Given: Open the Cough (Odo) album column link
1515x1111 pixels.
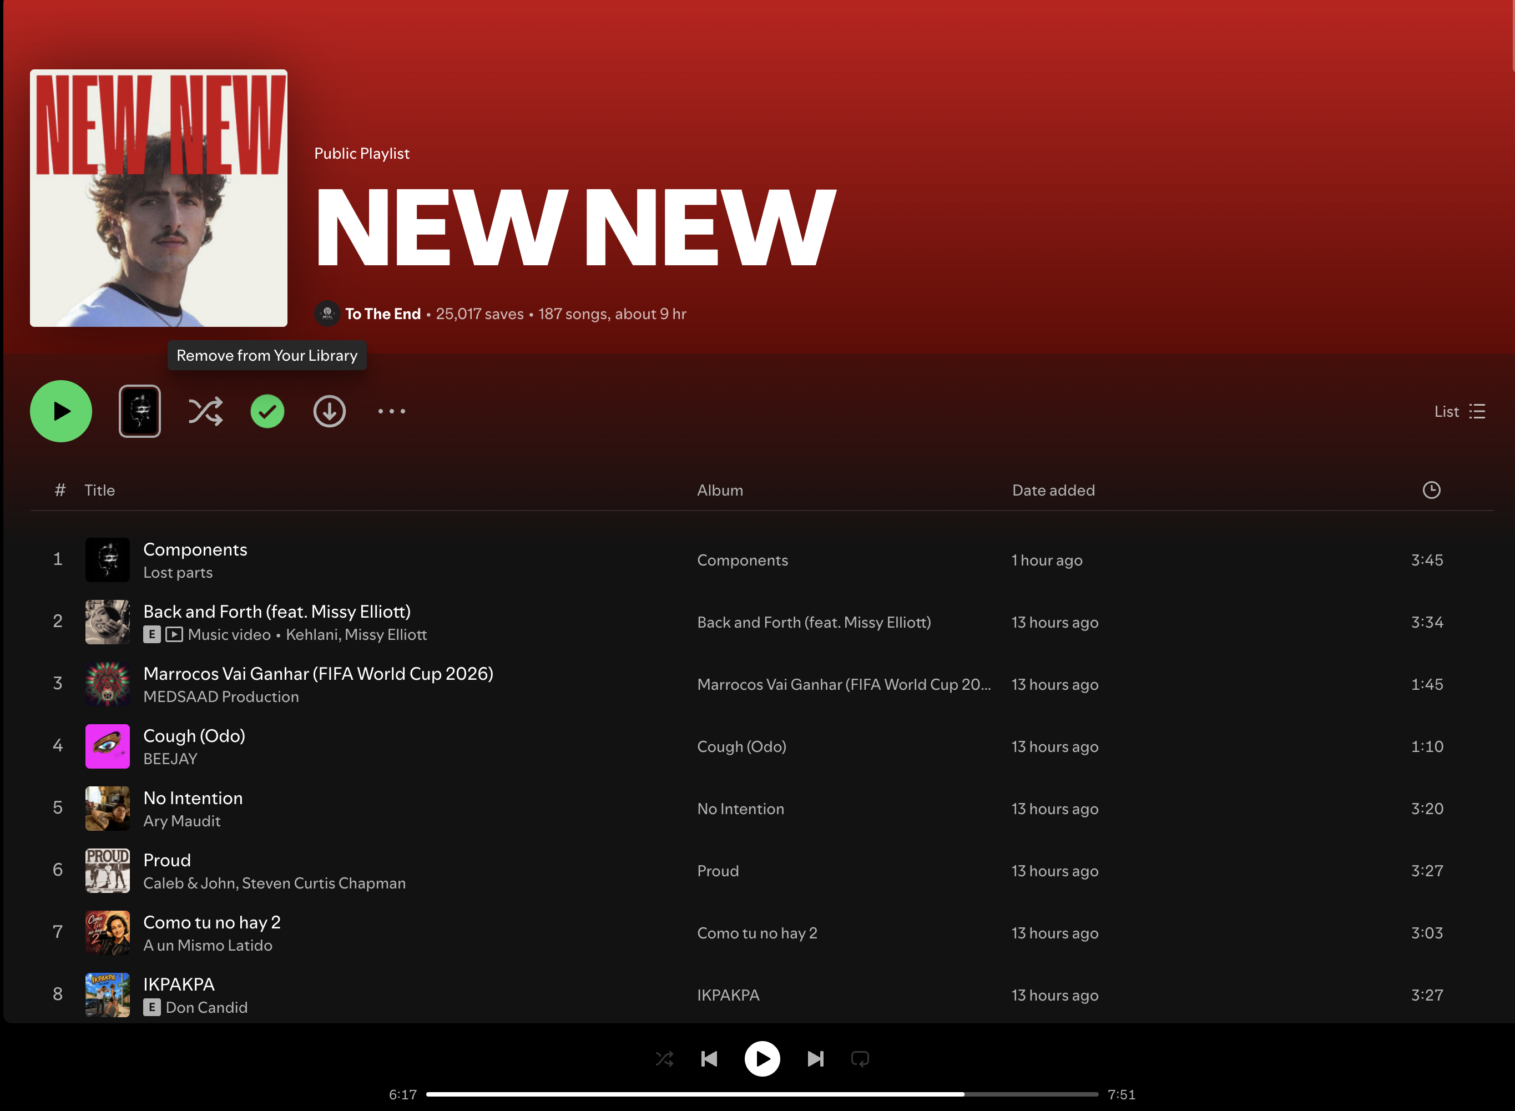Looking at the screenshot, I should 742,746.
